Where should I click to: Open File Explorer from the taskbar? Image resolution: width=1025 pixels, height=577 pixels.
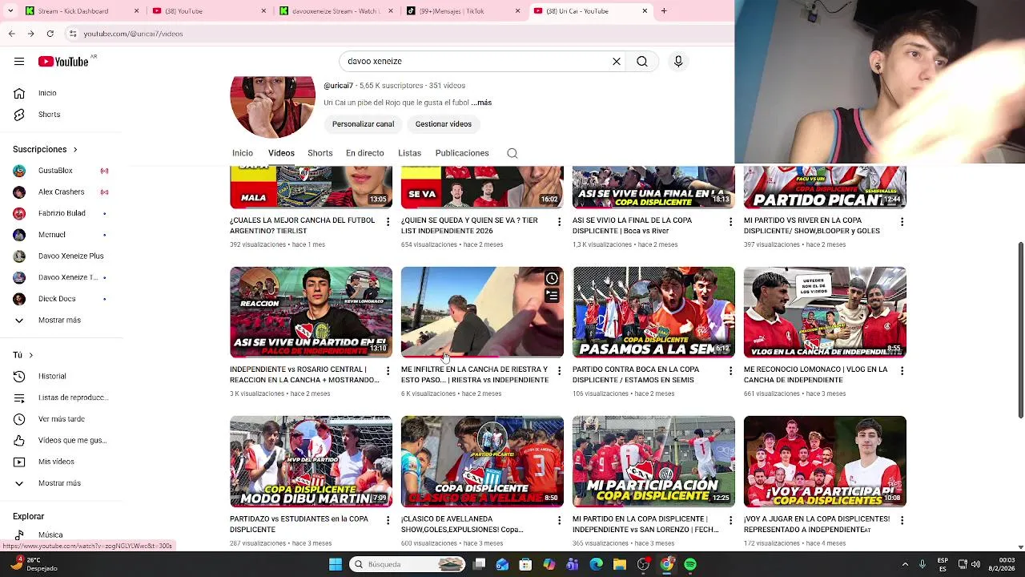(620, 564)
